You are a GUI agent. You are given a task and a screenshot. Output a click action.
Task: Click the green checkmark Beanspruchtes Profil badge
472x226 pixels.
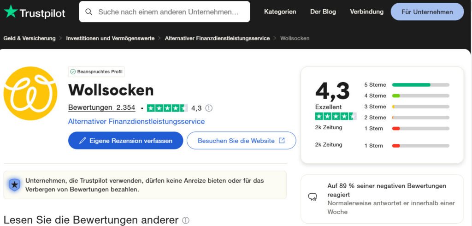click(96, 71)
